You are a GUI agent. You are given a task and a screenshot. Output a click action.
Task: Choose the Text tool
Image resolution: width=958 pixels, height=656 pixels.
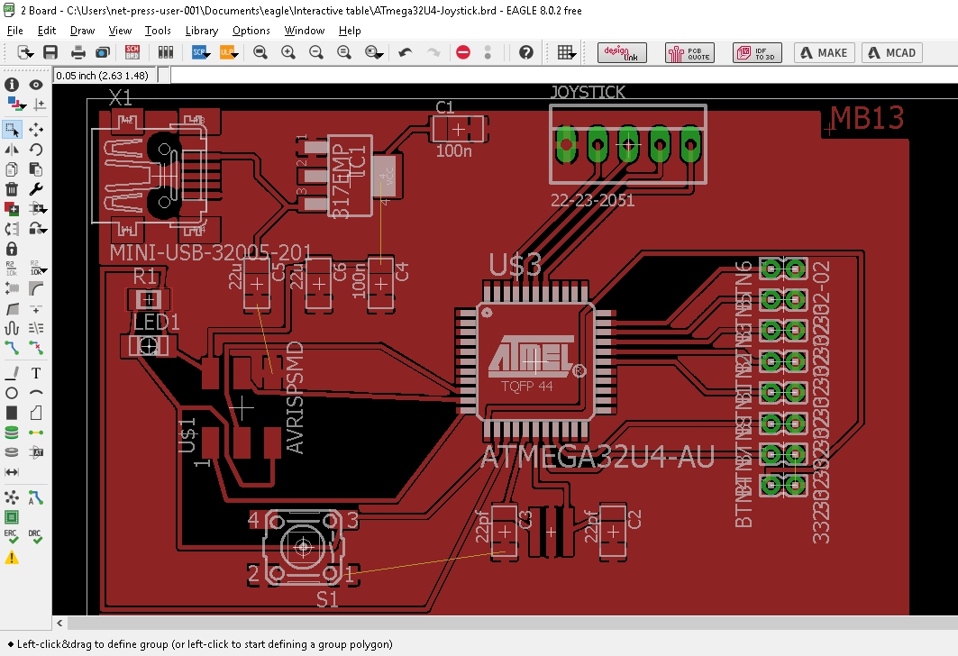pyautogui.click(x=36, y=372)
